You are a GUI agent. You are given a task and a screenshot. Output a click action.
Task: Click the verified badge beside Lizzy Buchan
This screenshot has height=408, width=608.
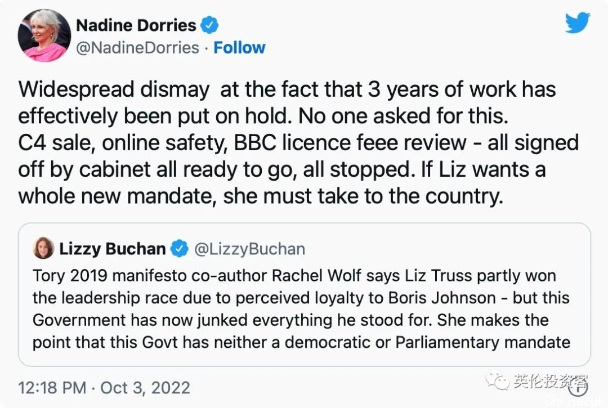(x=180, y=248)
